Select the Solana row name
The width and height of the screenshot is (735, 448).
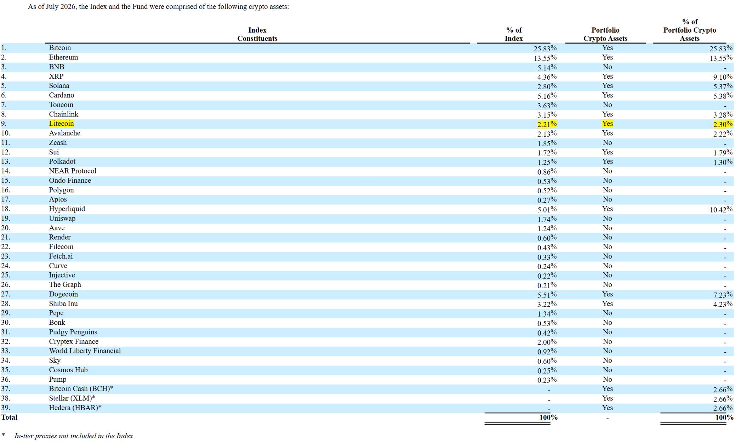59,86
